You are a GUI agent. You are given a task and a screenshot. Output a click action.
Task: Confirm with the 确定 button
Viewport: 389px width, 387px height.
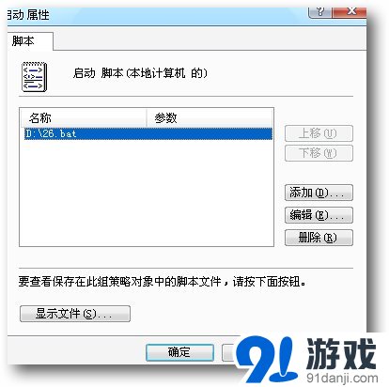click(x=179, y=352)
